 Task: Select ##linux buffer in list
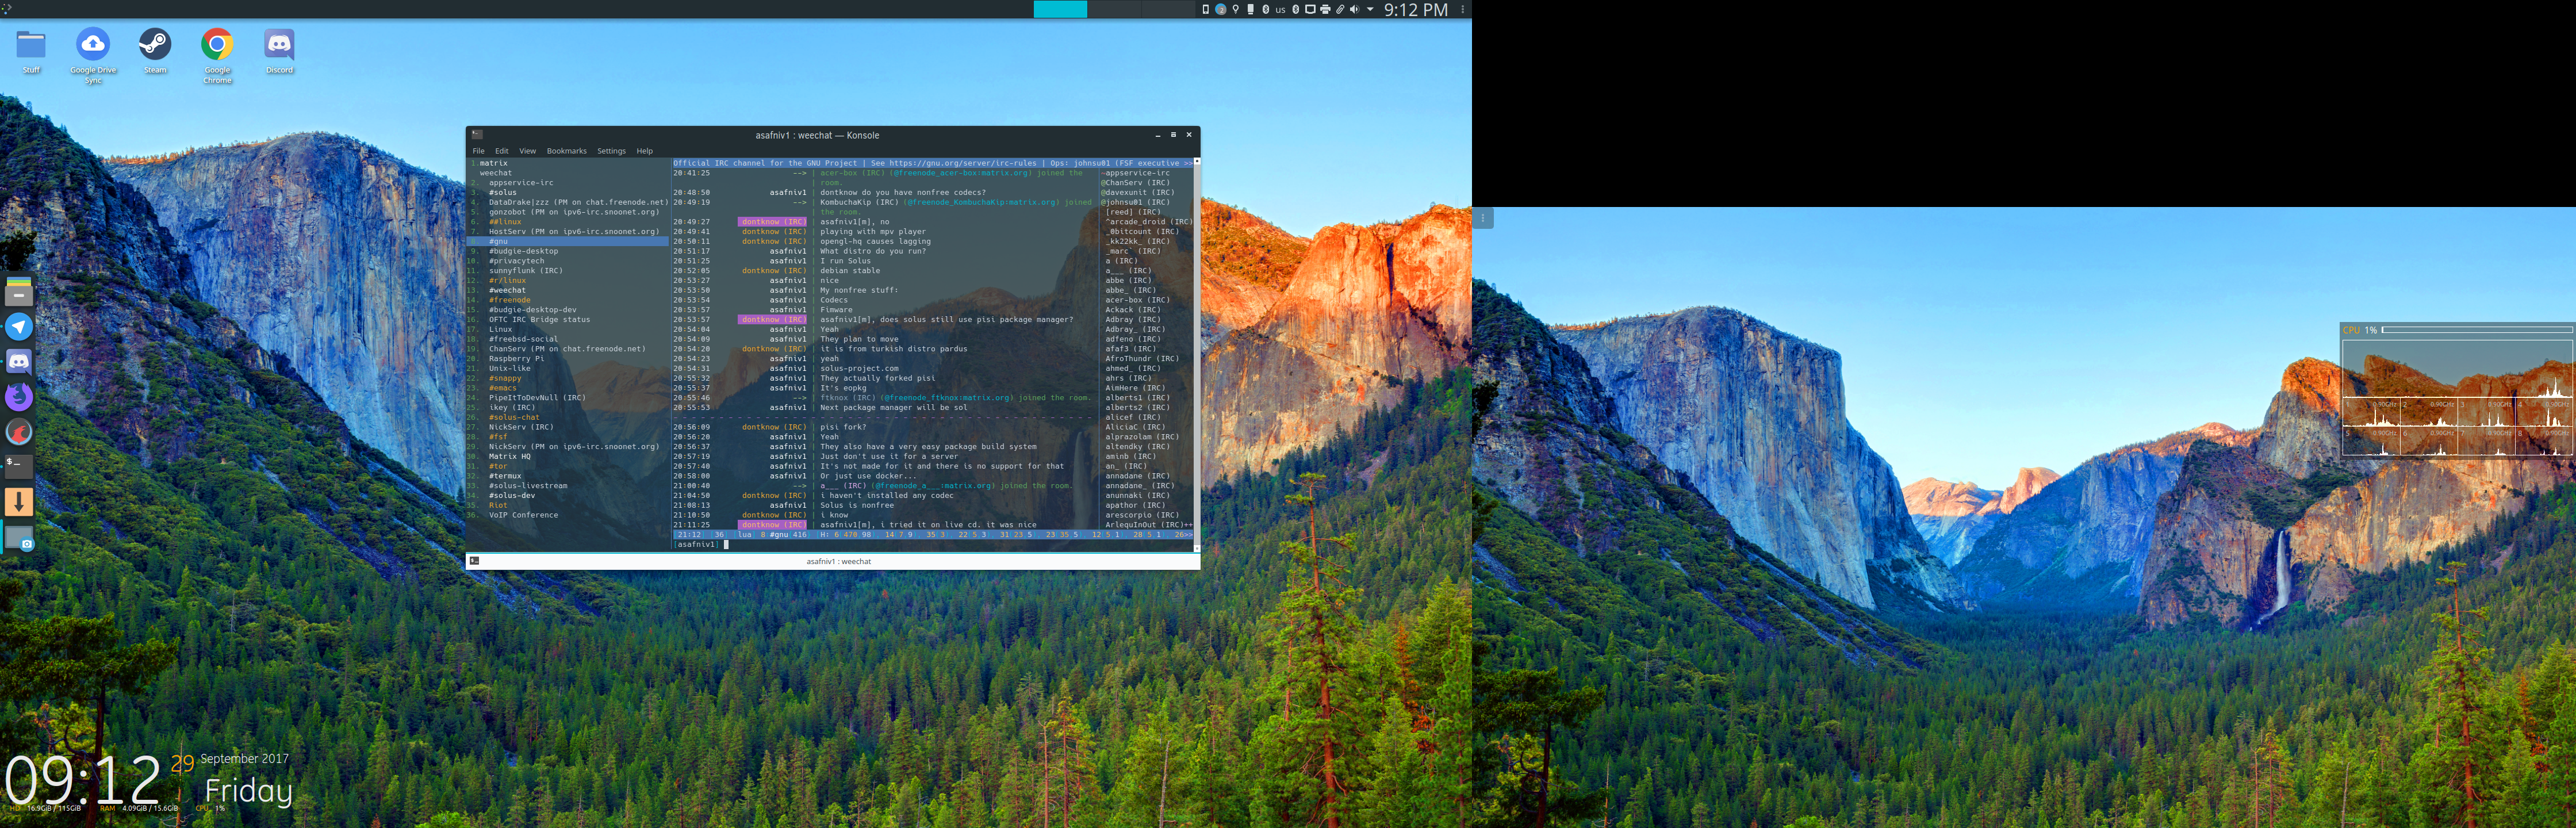click(505, 222)
